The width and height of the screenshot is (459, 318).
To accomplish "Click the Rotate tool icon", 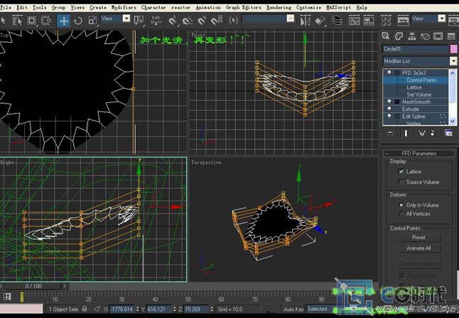I will [80, 20].
